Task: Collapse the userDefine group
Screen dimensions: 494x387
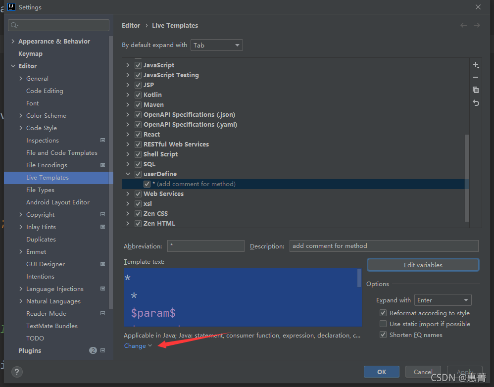Action: coord(128,174)
